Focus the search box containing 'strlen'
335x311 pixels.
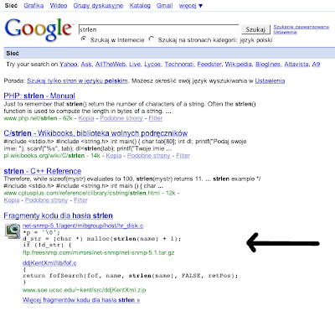tap(158, 29)
